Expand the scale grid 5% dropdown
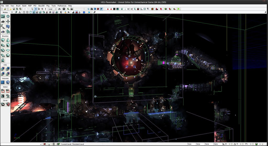 (x=253, y=144)
